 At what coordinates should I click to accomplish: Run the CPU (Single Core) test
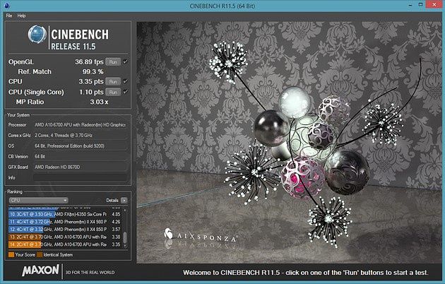tap(113, 92)
